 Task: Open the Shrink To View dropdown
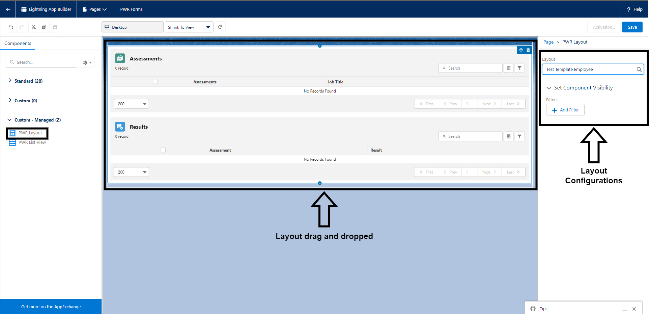click(189, 27)
